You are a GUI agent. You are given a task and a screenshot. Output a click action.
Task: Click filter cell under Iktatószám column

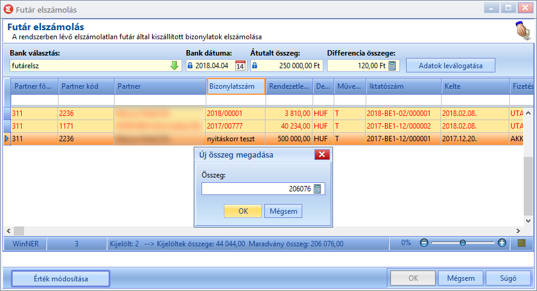pos(404,100)
